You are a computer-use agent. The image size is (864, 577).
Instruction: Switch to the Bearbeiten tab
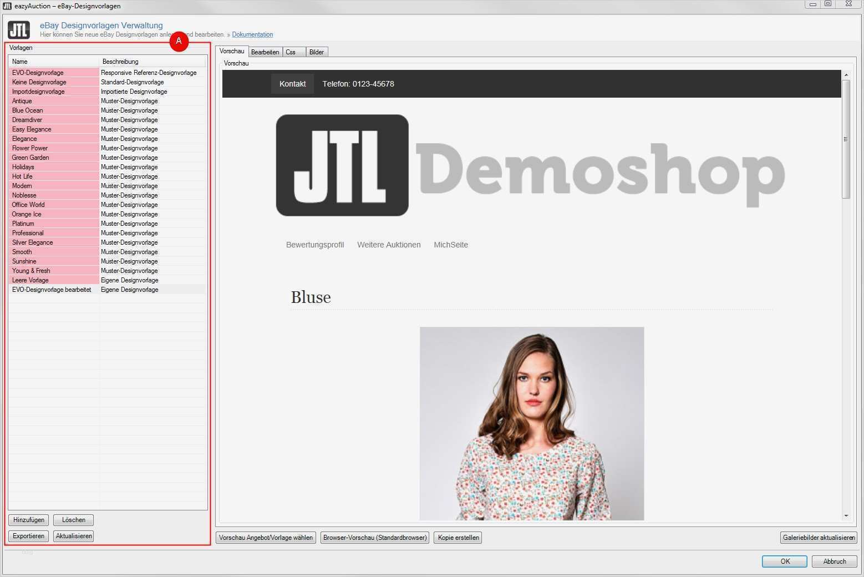coord(265,52)
